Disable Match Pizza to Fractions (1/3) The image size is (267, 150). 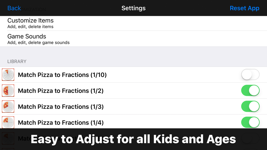click(250, 107)
